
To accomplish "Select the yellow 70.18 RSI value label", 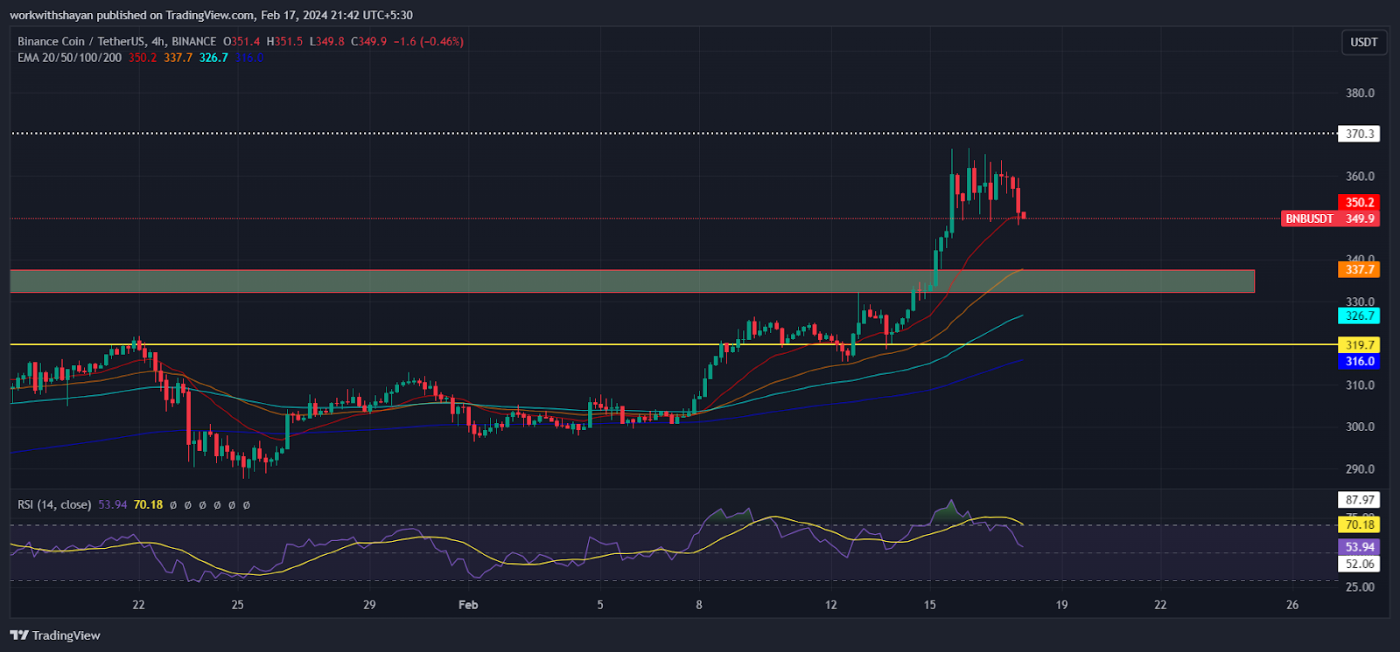I will (x=1359, y=524).
